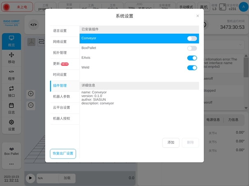Open the 语言设置 language settings tab
Viewport: 249px width, 186px height.
coord(60,31)
